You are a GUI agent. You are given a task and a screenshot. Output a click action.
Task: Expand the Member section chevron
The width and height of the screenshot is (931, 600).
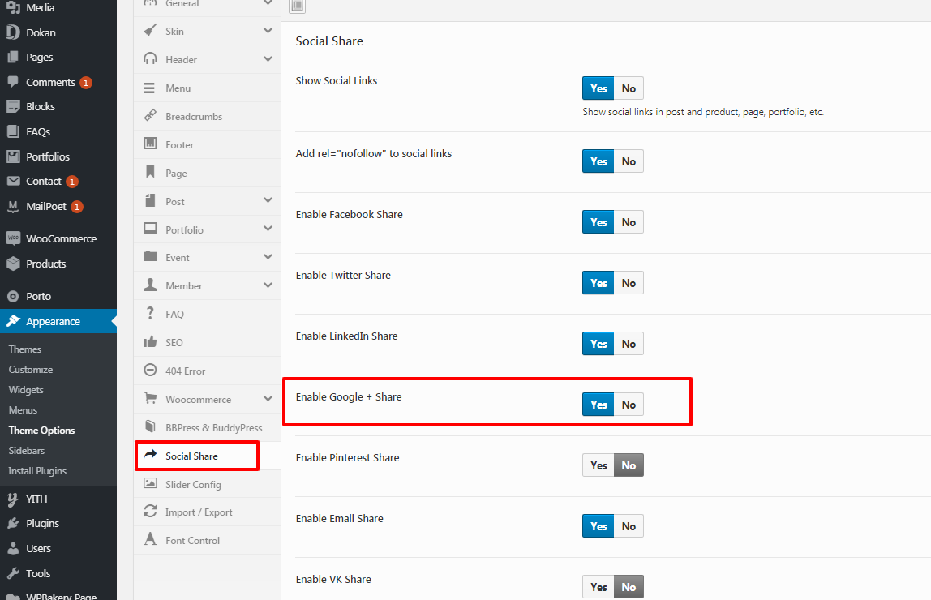(268, 285)
